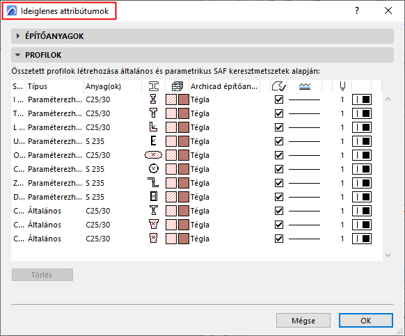Image resolution: width=405 pixels, height=336 pixels.
Task: Select the tapered T-shaped profile icon in an Általános row
Action: click(153, 225)
